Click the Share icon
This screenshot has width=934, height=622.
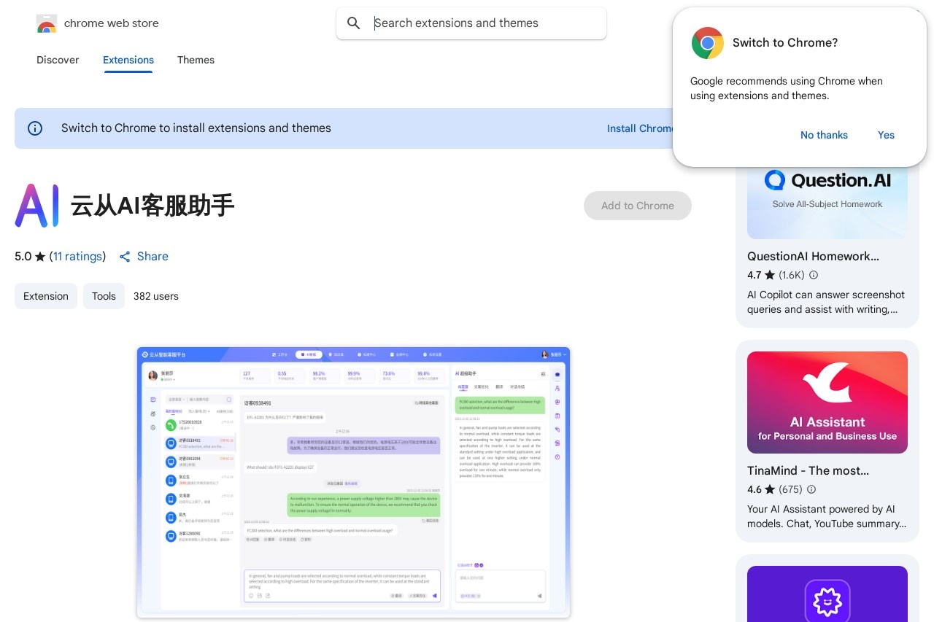(125, 257)
